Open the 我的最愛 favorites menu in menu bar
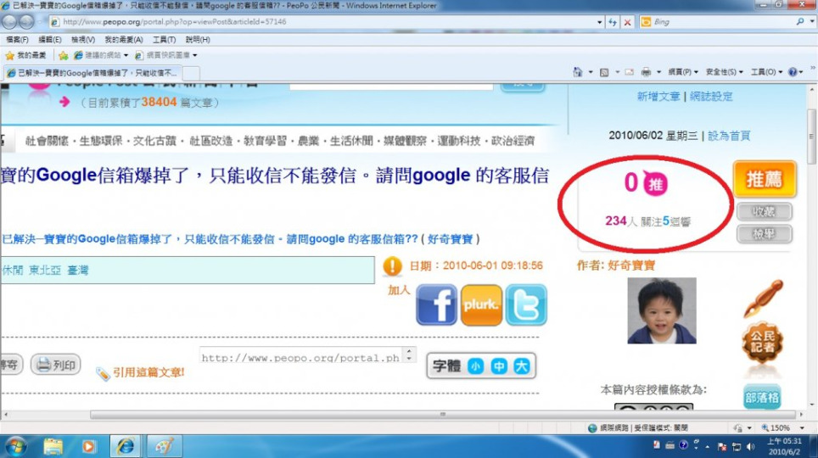Viewport: 818px width, 458px height. click(x=123, y=40)
